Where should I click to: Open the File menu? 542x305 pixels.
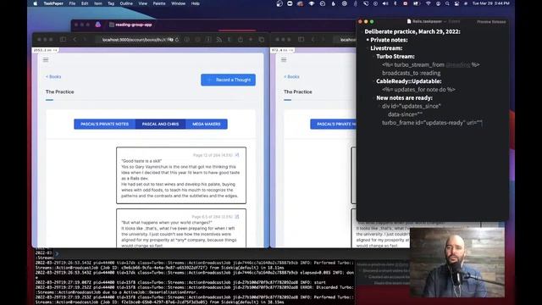[72, 3]
